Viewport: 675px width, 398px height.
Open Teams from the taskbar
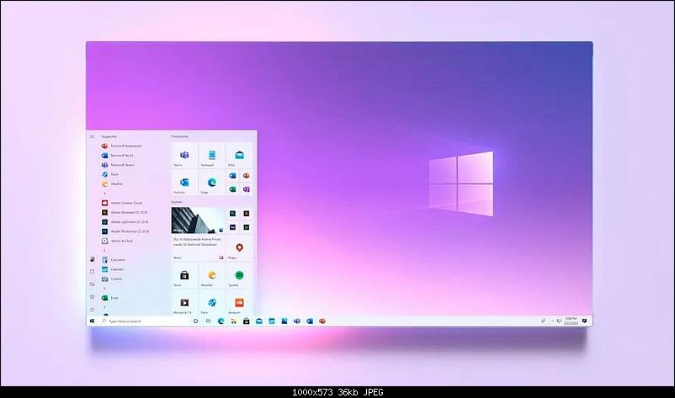[x=297, y=321]
